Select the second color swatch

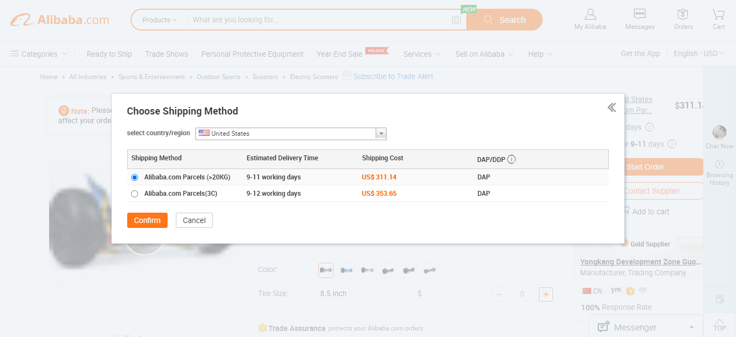346,270
